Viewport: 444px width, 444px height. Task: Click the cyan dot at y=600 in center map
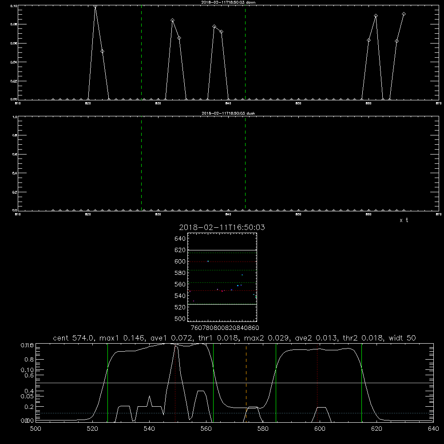[208, 262]
